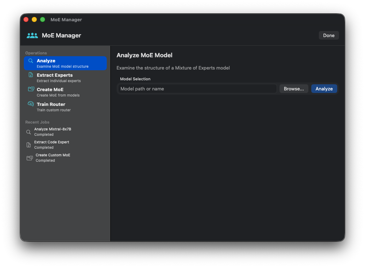365x268 pixels.
Task: Click the document icon for Extract Code Expert job
Action: click(28, 145)
